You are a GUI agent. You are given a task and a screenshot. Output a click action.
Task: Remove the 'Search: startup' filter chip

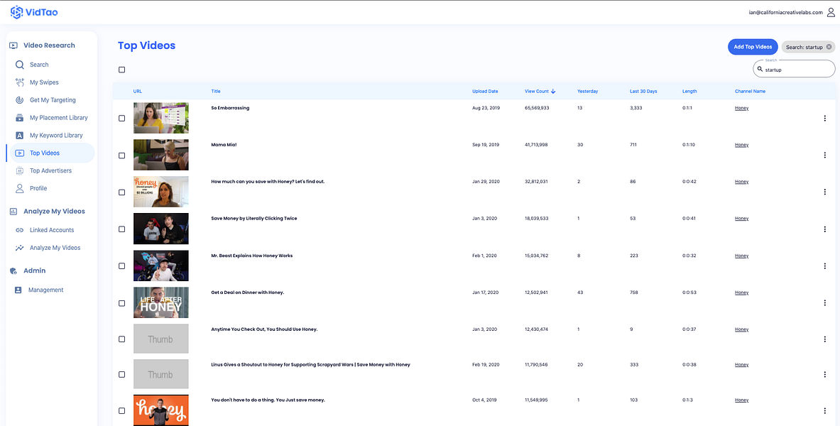coord(829,47)
